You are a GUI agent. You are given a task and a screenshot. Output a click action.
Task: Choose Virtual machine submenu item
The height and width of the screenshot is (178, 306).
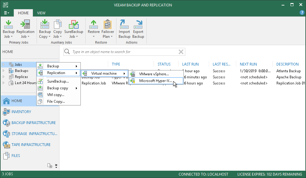(105, 73)
